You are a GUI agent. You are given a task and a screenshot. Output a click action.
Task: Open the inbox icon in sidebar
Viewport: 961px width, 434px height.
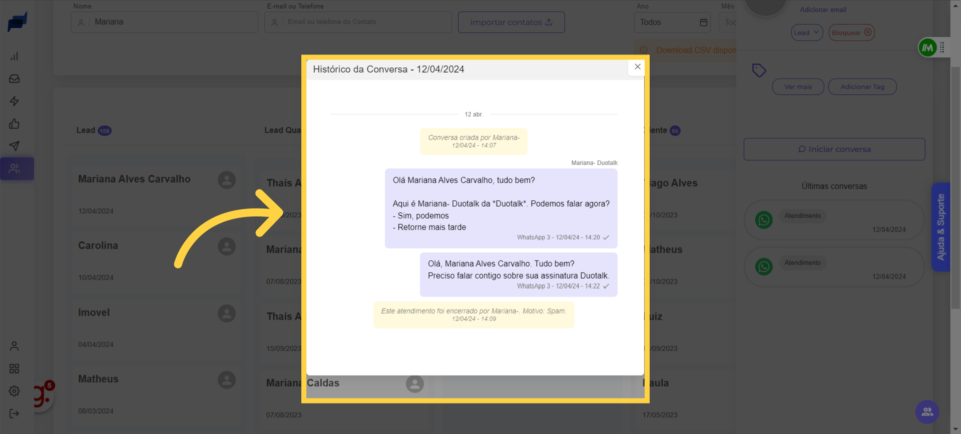click(x=15, y=79)
